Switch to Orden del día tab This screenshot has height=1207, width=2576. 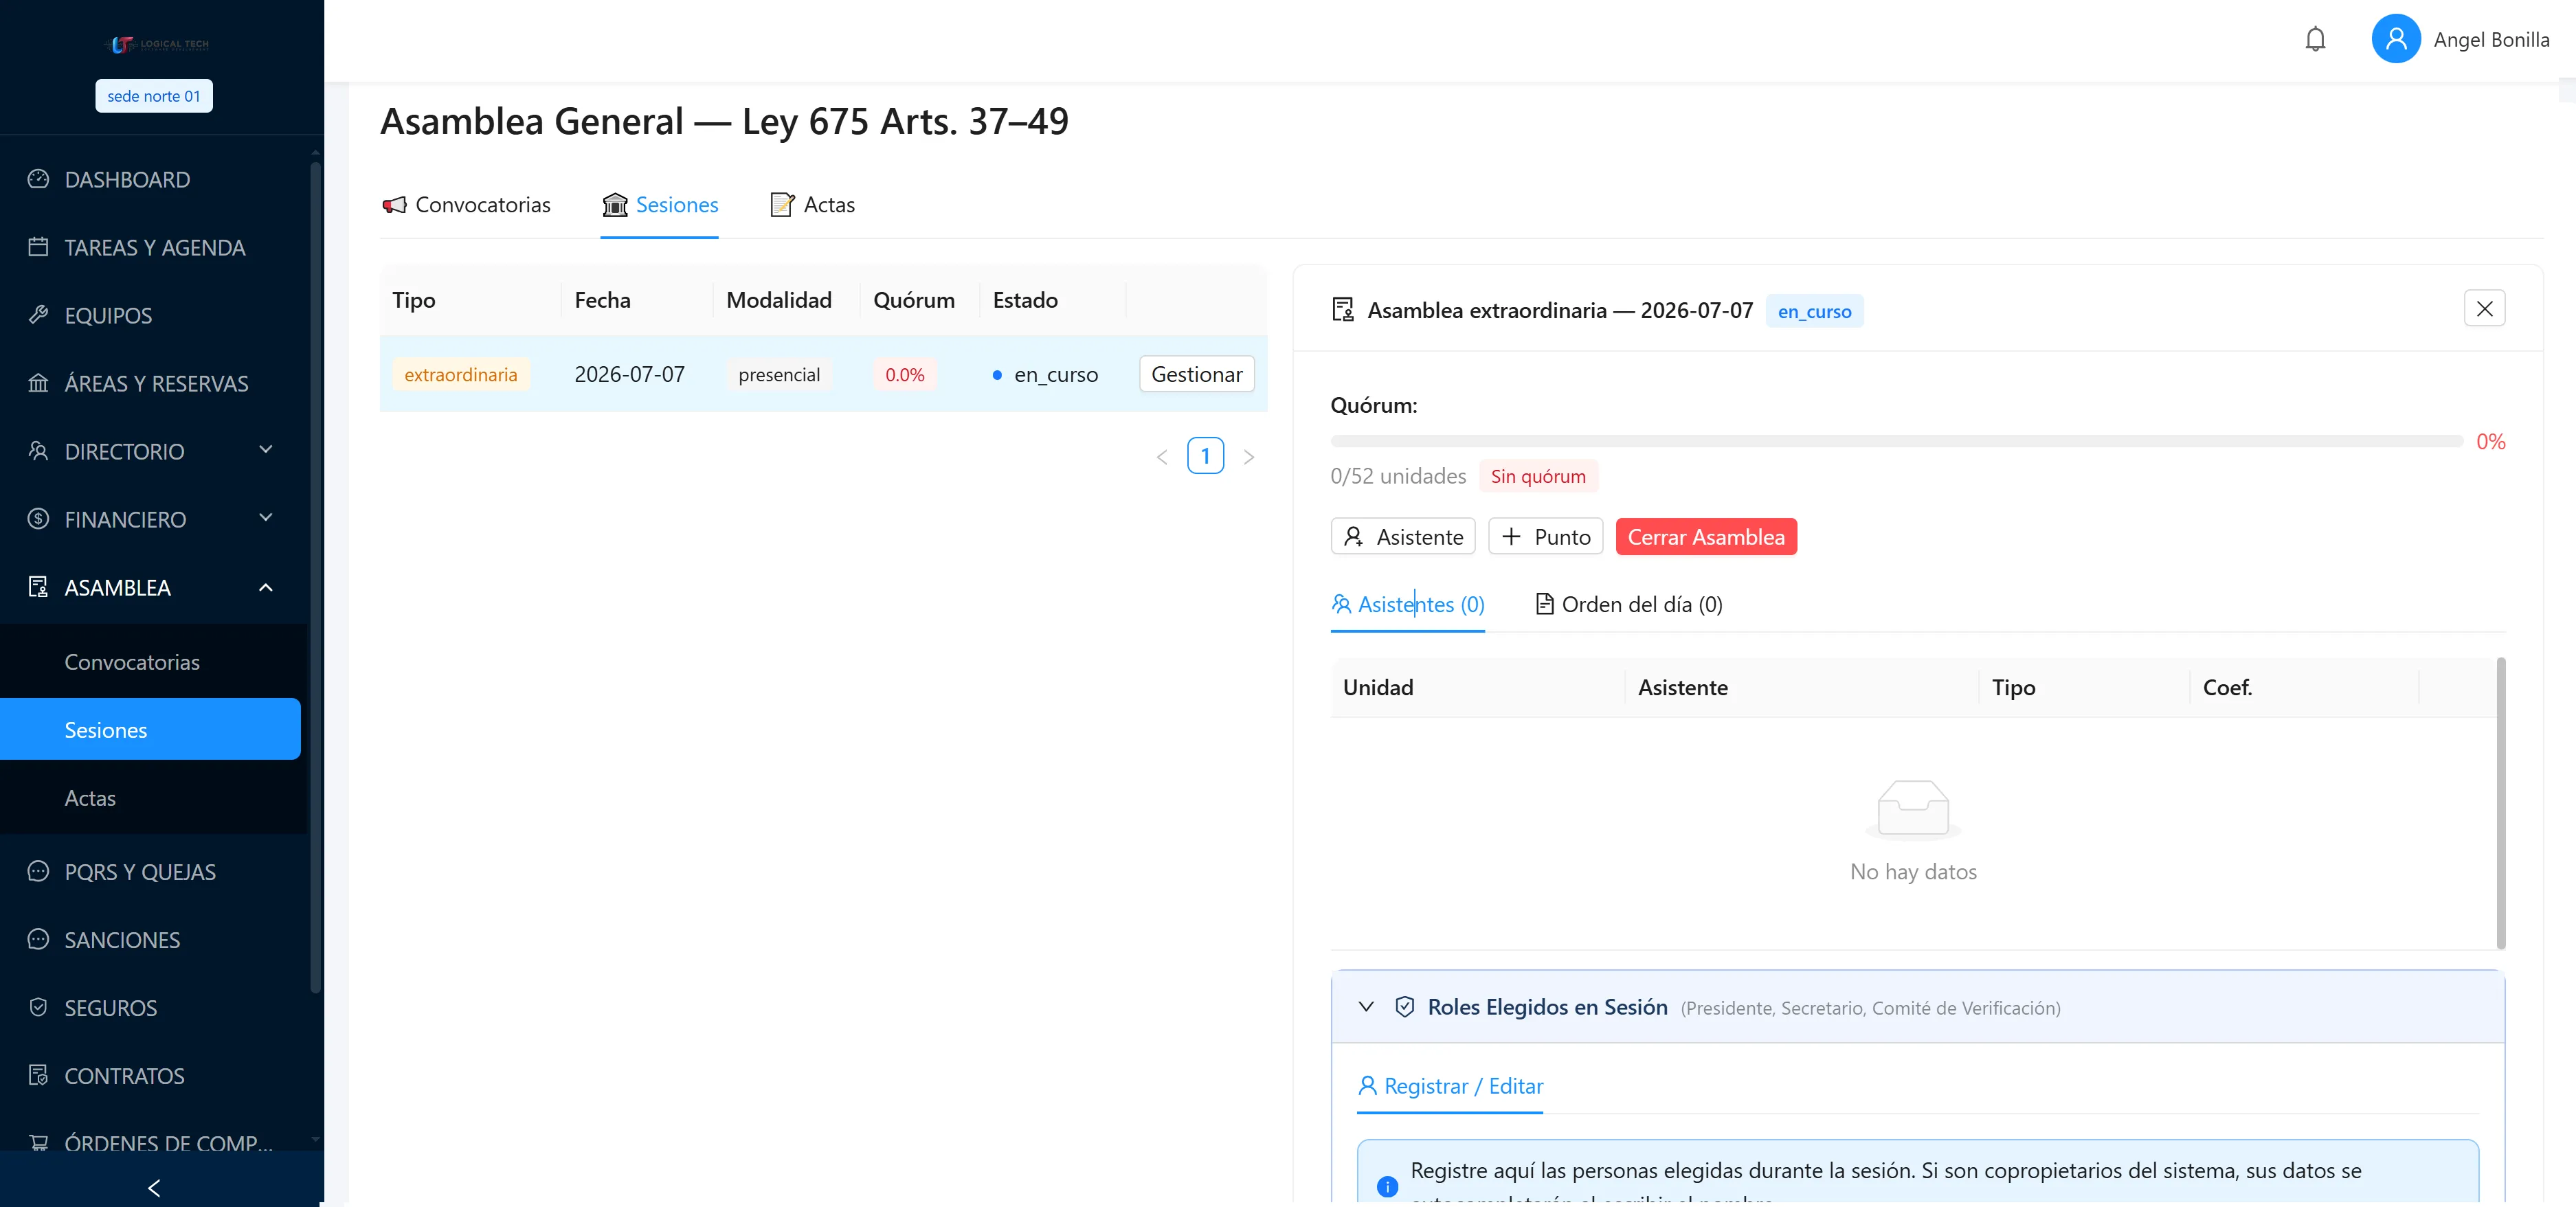tap(1628, 605)
